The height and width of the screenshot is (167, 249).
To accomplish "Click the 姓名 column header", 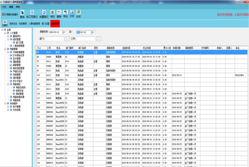I will 60,48.
